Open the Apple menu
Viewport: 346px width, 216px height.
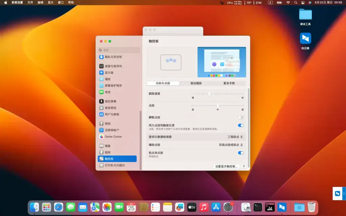[5, 3]
